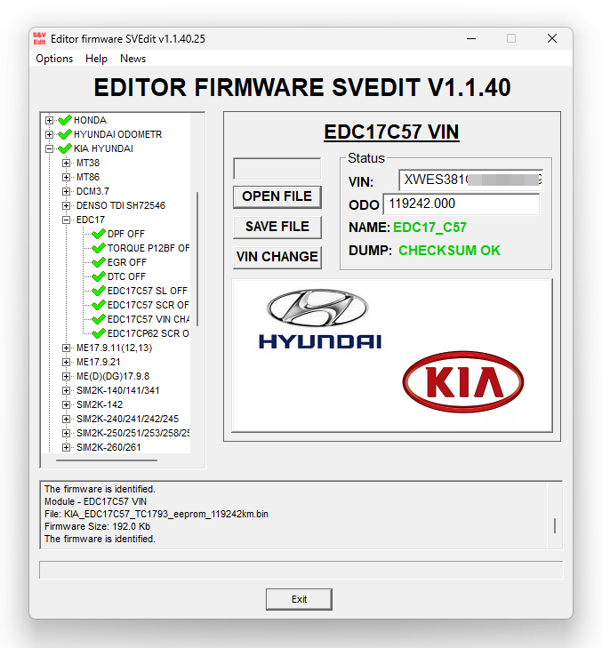Click the checkmark icon next to EDC17C57 VIN CHA
Image resolution: width=602 pixels, height=648 pixels.
click(x=99, y=319)
